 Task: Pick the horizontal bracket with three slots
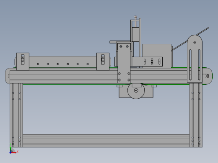pyautogui.click(x=147, y=61)
